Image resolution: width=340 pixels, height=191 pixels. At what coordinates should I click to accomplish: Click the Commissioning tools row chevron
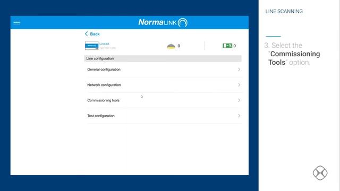click(x=239, y=100)
